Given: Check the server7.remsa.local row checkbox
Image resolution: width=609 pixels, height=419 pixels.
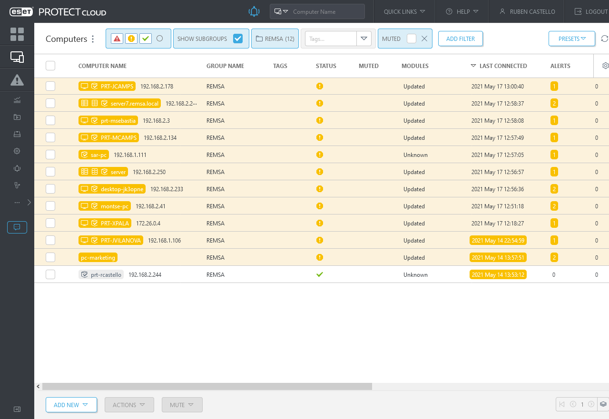Looking at the screenshot, I should coord(50,103).
